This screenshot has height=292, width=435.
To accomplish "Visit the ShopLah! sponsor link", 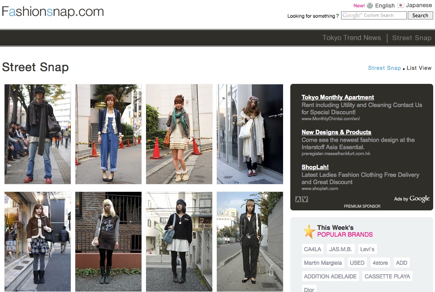I will coord(316,167).
